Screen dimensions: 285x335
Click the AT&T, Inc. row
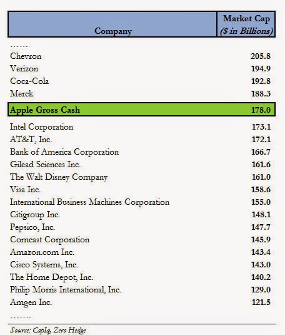click(141, 139)
